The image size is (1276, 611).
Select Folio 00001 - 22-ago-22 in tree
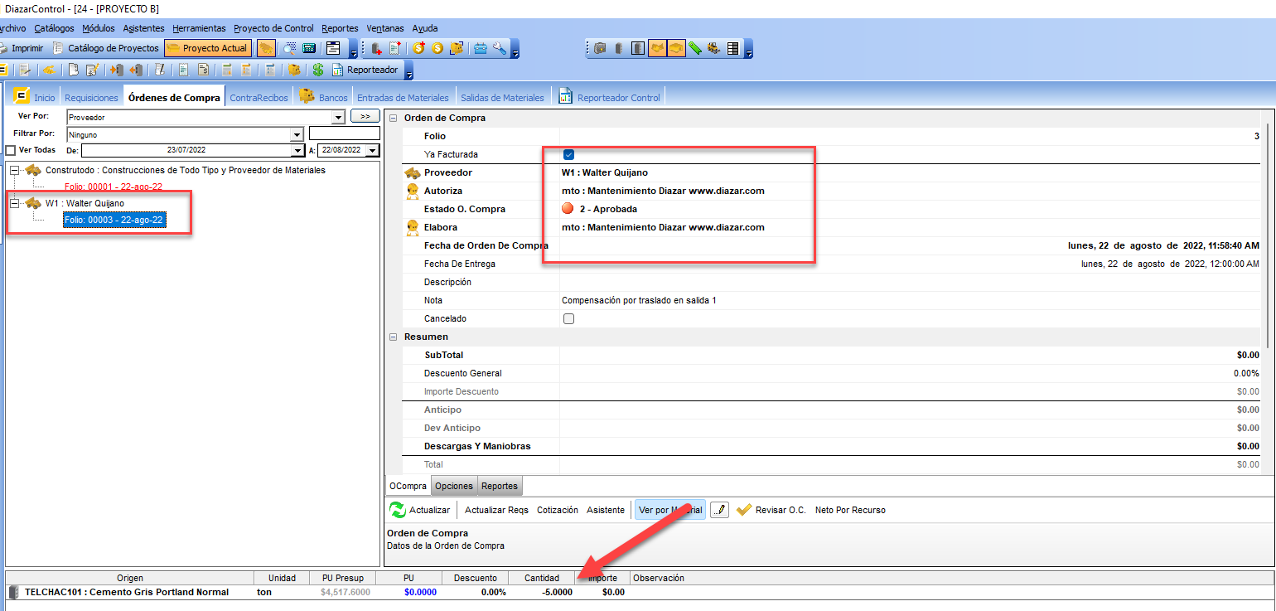pyautogui.click(x=113, y=187)
